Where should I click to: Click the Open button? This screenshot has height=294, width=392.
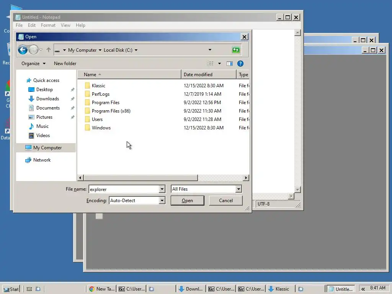(x=187, y=201)
